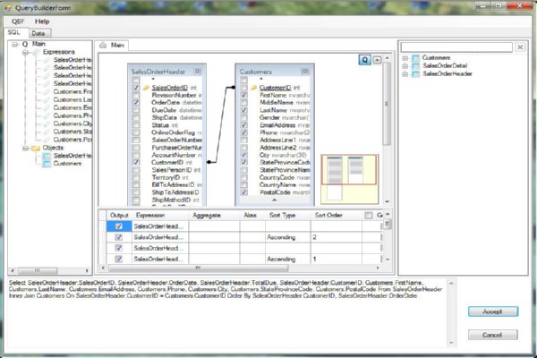Click the Main tab home icon
The height and width of the screenshot is (358, 537).
point(103,46)
